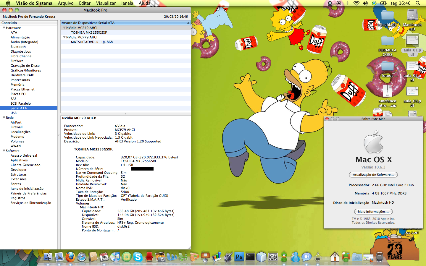Launch iTunes from the Dock
This screenshot has width=426, height=266.
click(115, 257)
